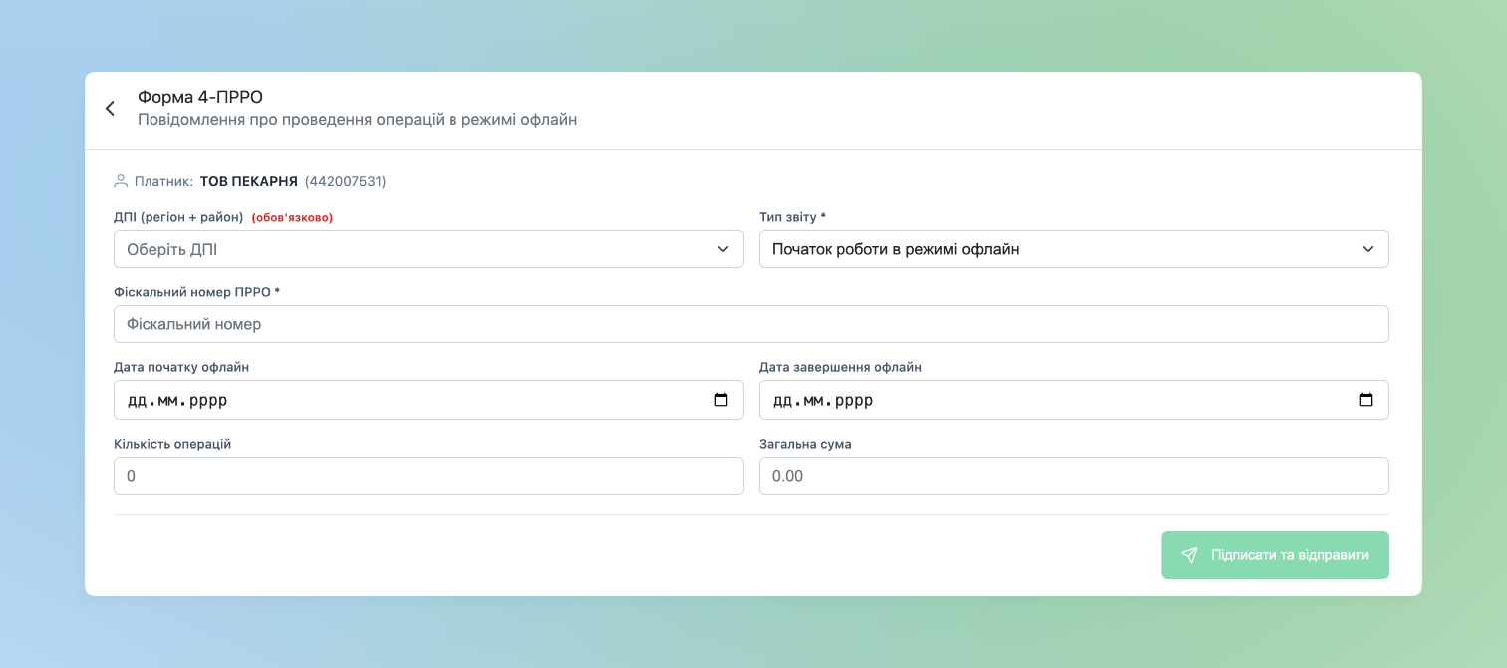1507x668 pixels.
Task: Click into the Кількість операцій field
Action: coord(429,476)
